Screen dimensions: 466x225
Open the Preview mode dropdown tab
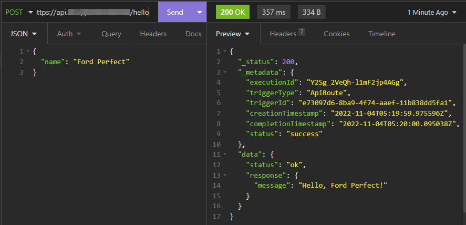(x=233, y=34)
